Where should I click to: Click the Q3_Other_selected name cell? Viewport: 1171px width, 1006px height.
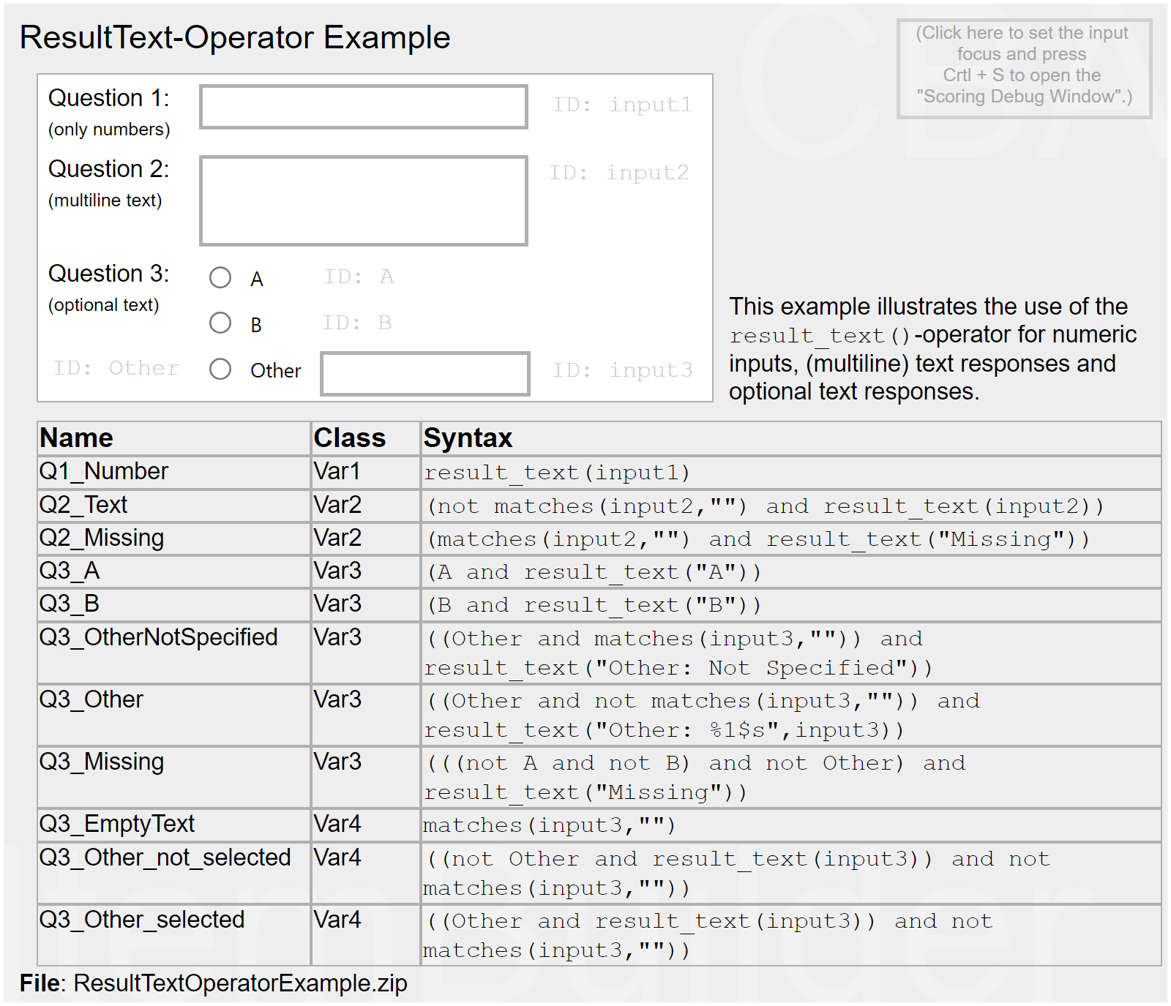click(142, 920)
